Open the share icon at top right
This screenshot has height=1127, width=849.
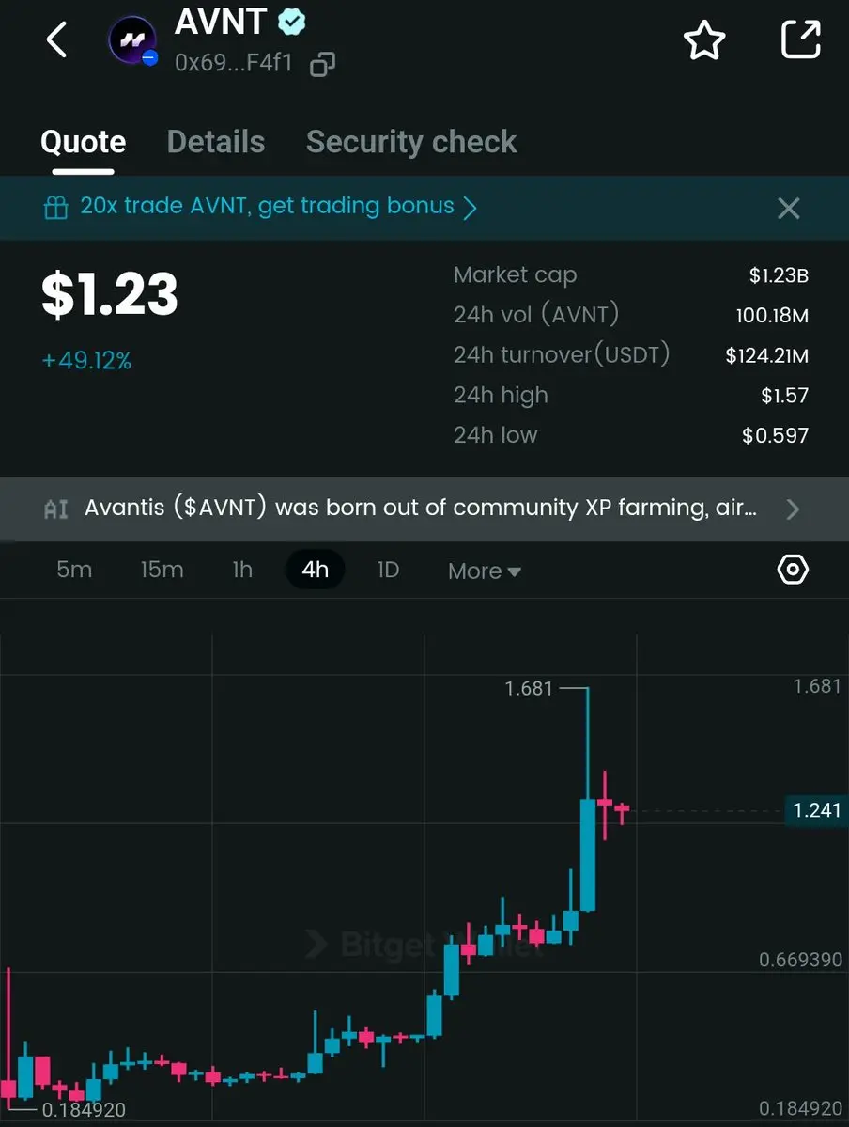coord(801,39)
